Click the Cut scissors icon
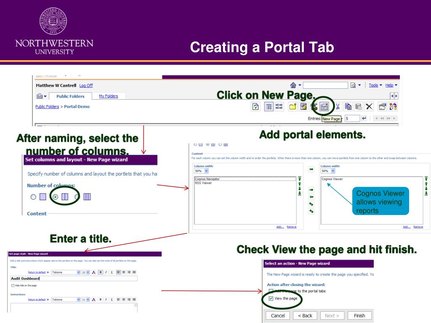 coord(338,106)
